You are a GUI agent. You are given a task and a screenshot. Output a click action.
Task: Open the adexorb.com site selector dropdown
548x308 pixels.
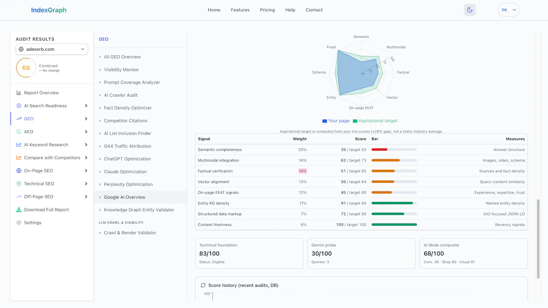(x=52, y=49)
